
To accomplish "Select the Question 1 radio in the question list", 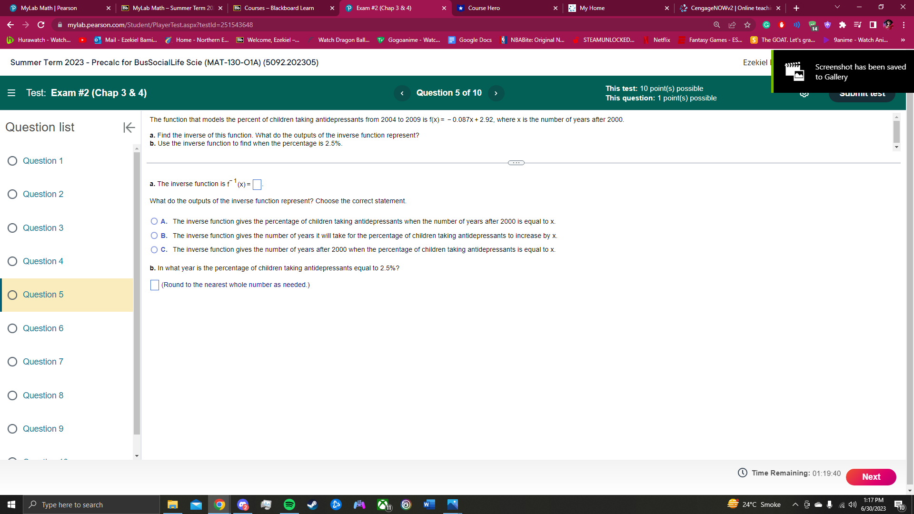I will click(12, 161).
